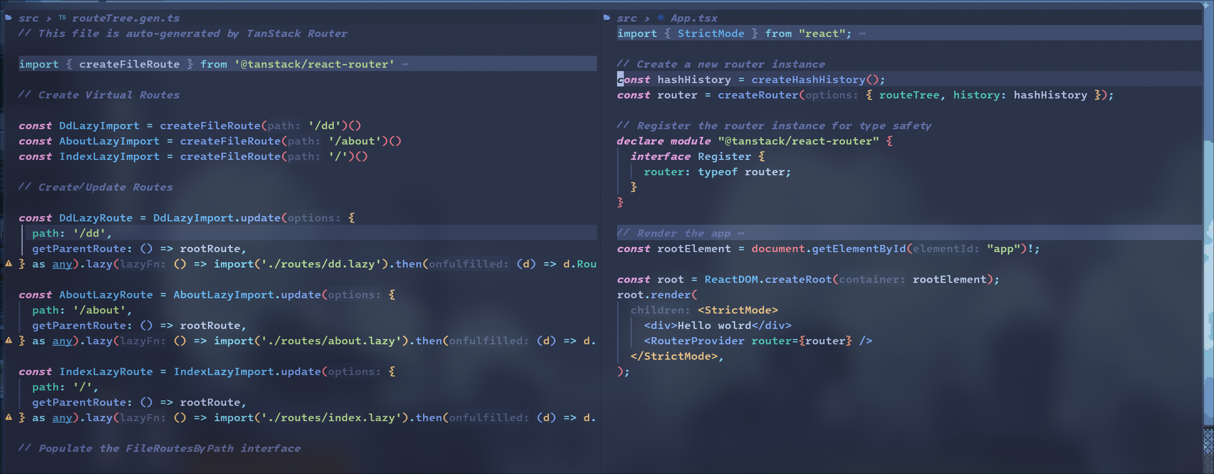
Task: Click the "elementId:" inlay hint
Action: point(946,249)
